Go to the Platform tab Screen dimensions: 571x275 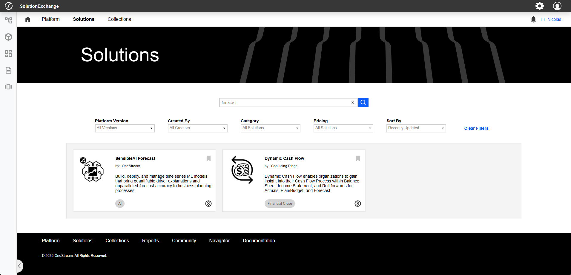coord(50,19)
